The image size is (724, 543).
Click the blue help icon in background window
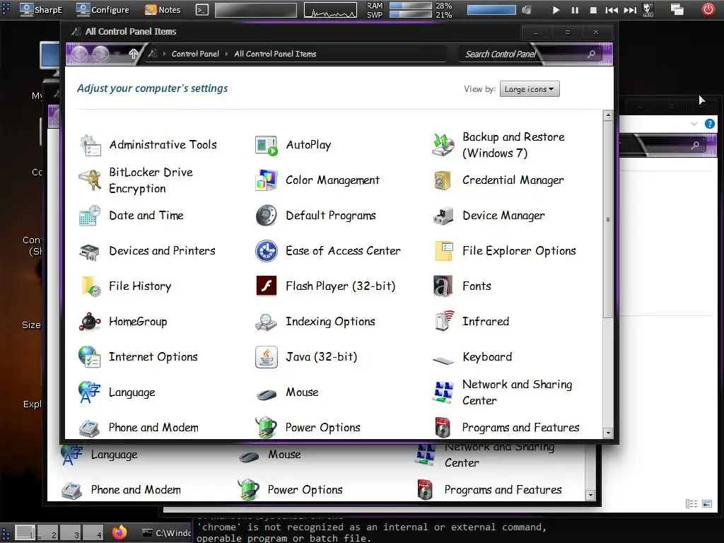710,124
